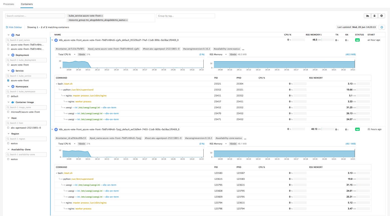Click the RSS memory bar of the cjpfv container
This screenshot has width=390, height=216.
328,40
